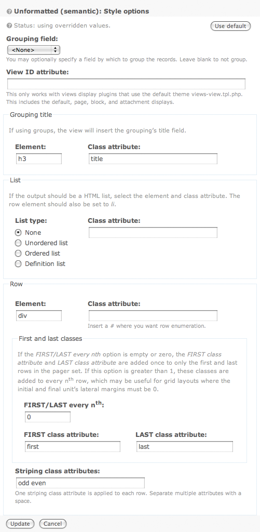
Task: Click the Update button
Action: tap(20, 524)
